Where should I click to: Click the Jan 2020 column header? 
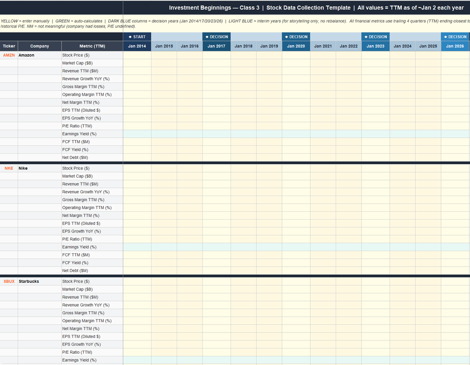pos(296,46)
